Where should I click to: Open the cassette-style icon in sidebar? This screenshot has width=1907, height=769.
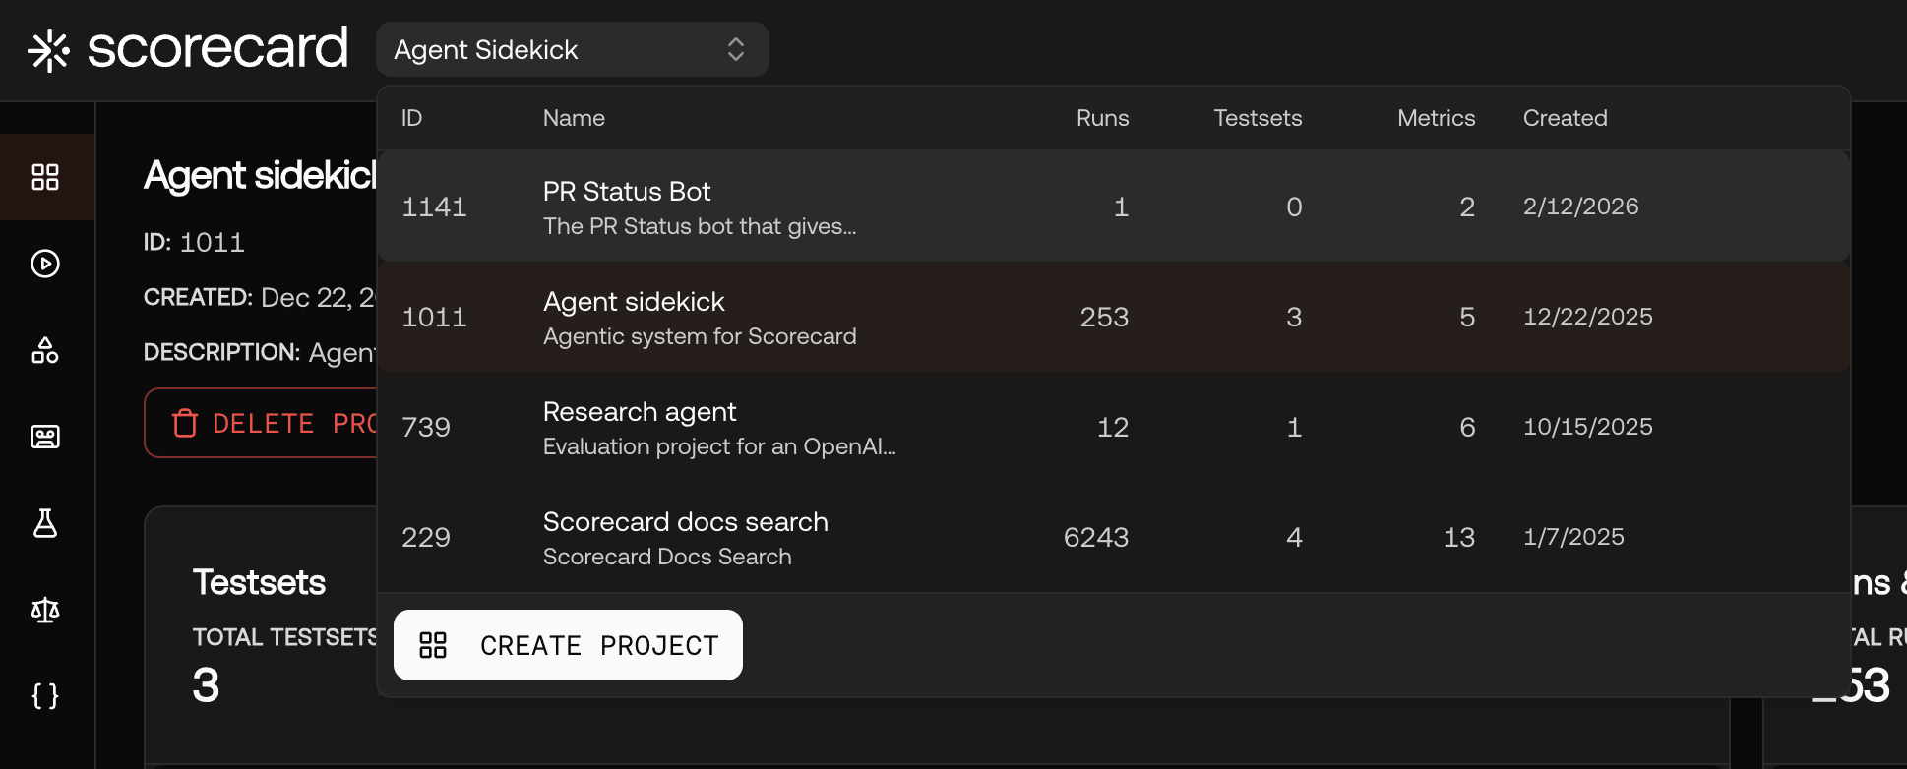point(45,437)
